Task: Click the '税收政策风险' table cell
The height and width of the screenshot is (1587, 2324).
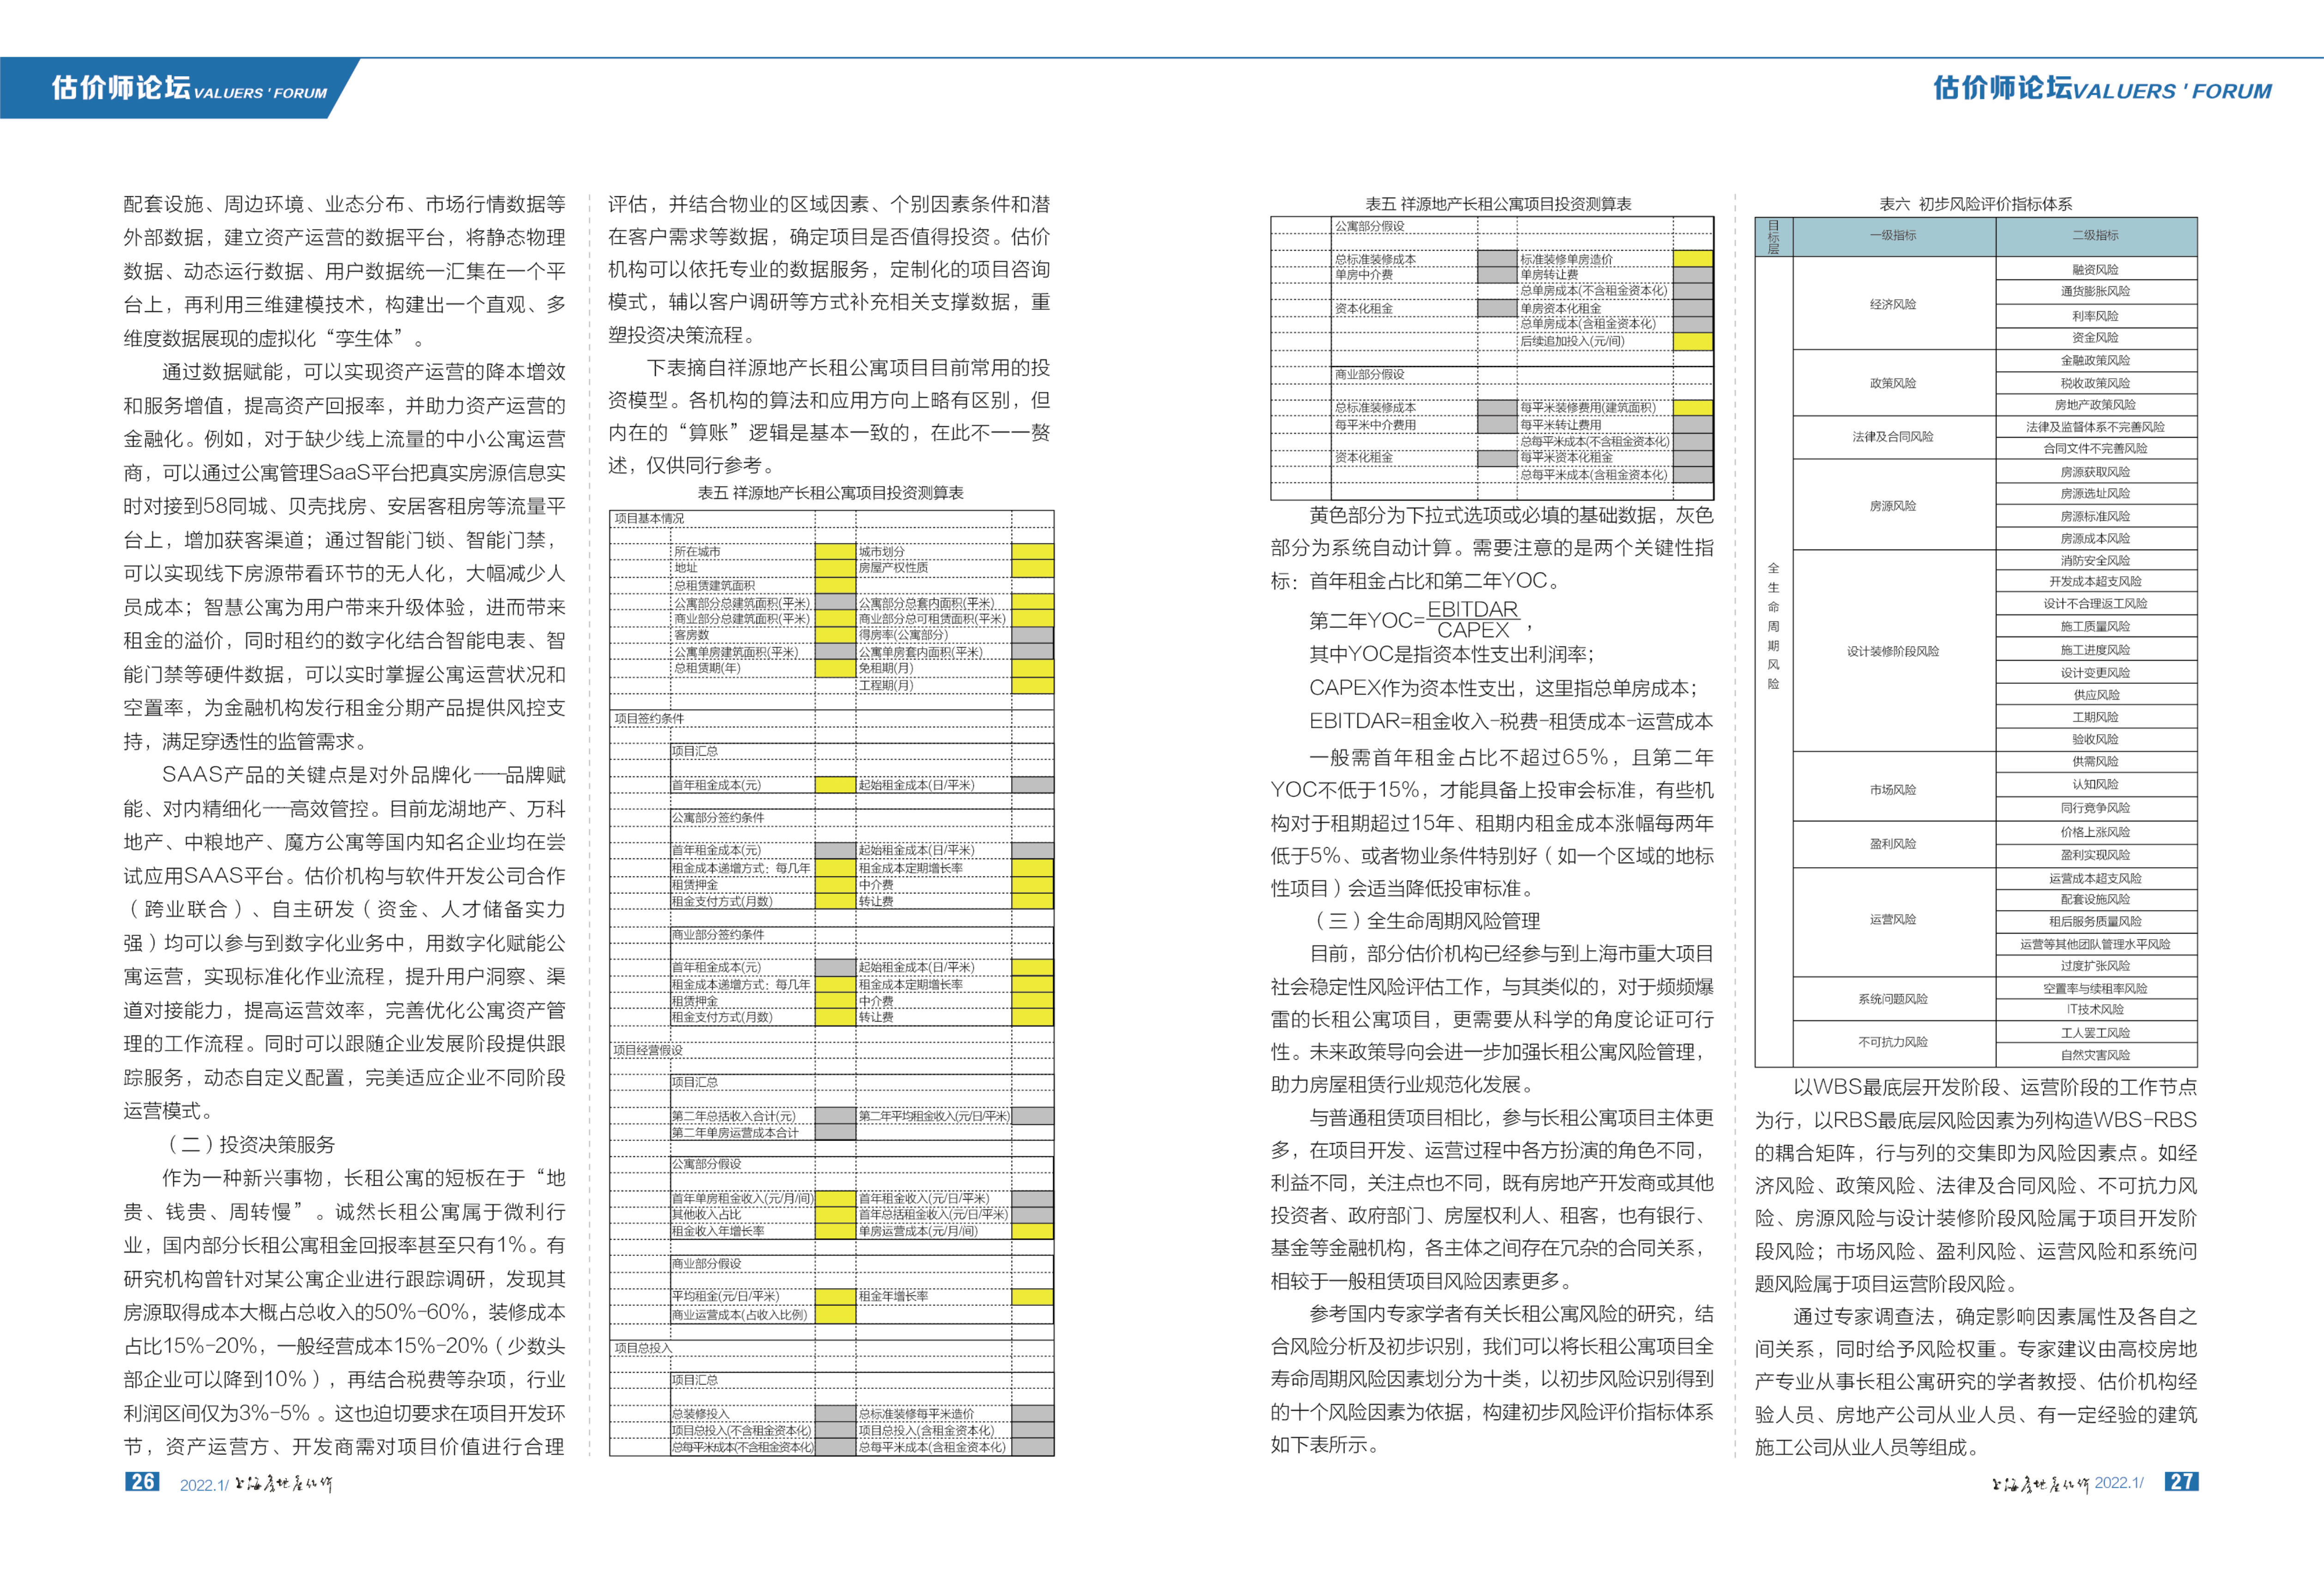Action: 2096,383
